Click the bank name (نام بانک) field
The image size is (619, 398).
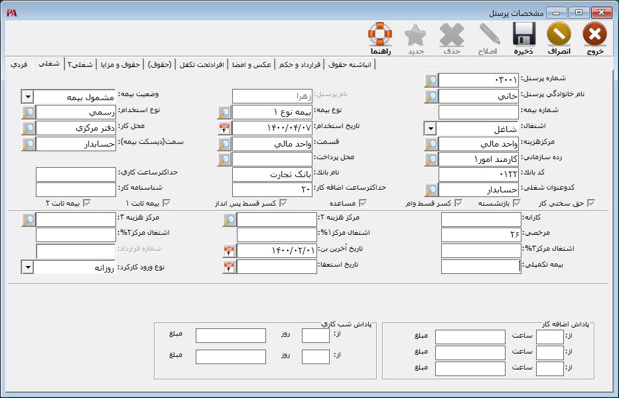[x=272, y=174]
